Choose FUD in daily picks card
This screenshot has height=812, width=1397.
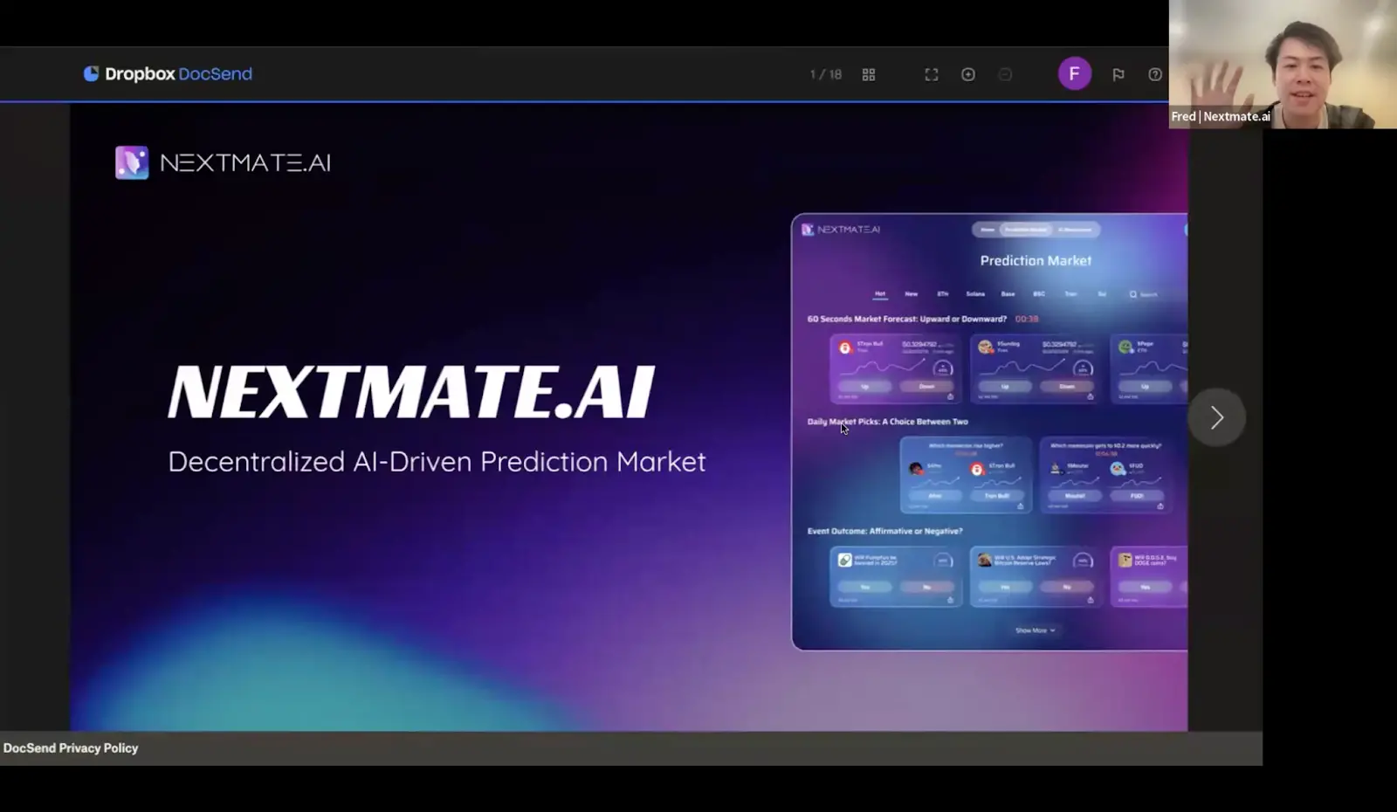[1137, 495]
